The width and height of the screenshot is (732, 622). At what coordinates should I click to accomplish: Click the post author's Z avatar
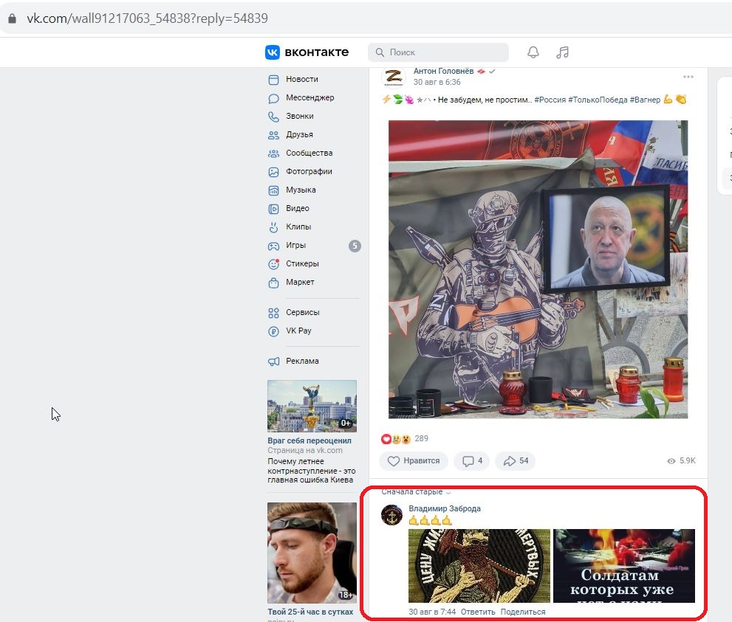[x=393, y=77]
